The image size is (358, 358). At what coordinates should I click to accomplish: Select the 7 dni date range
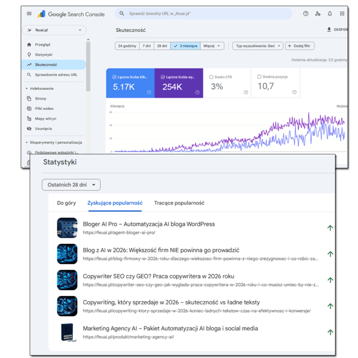pyautogui.click(x=146, y=46)
